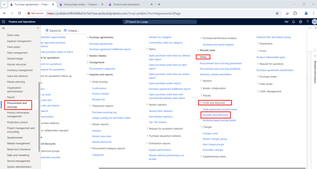Click the horizontal scrollbar at bottom
The image size is (317, 169).
click(202, 168)
